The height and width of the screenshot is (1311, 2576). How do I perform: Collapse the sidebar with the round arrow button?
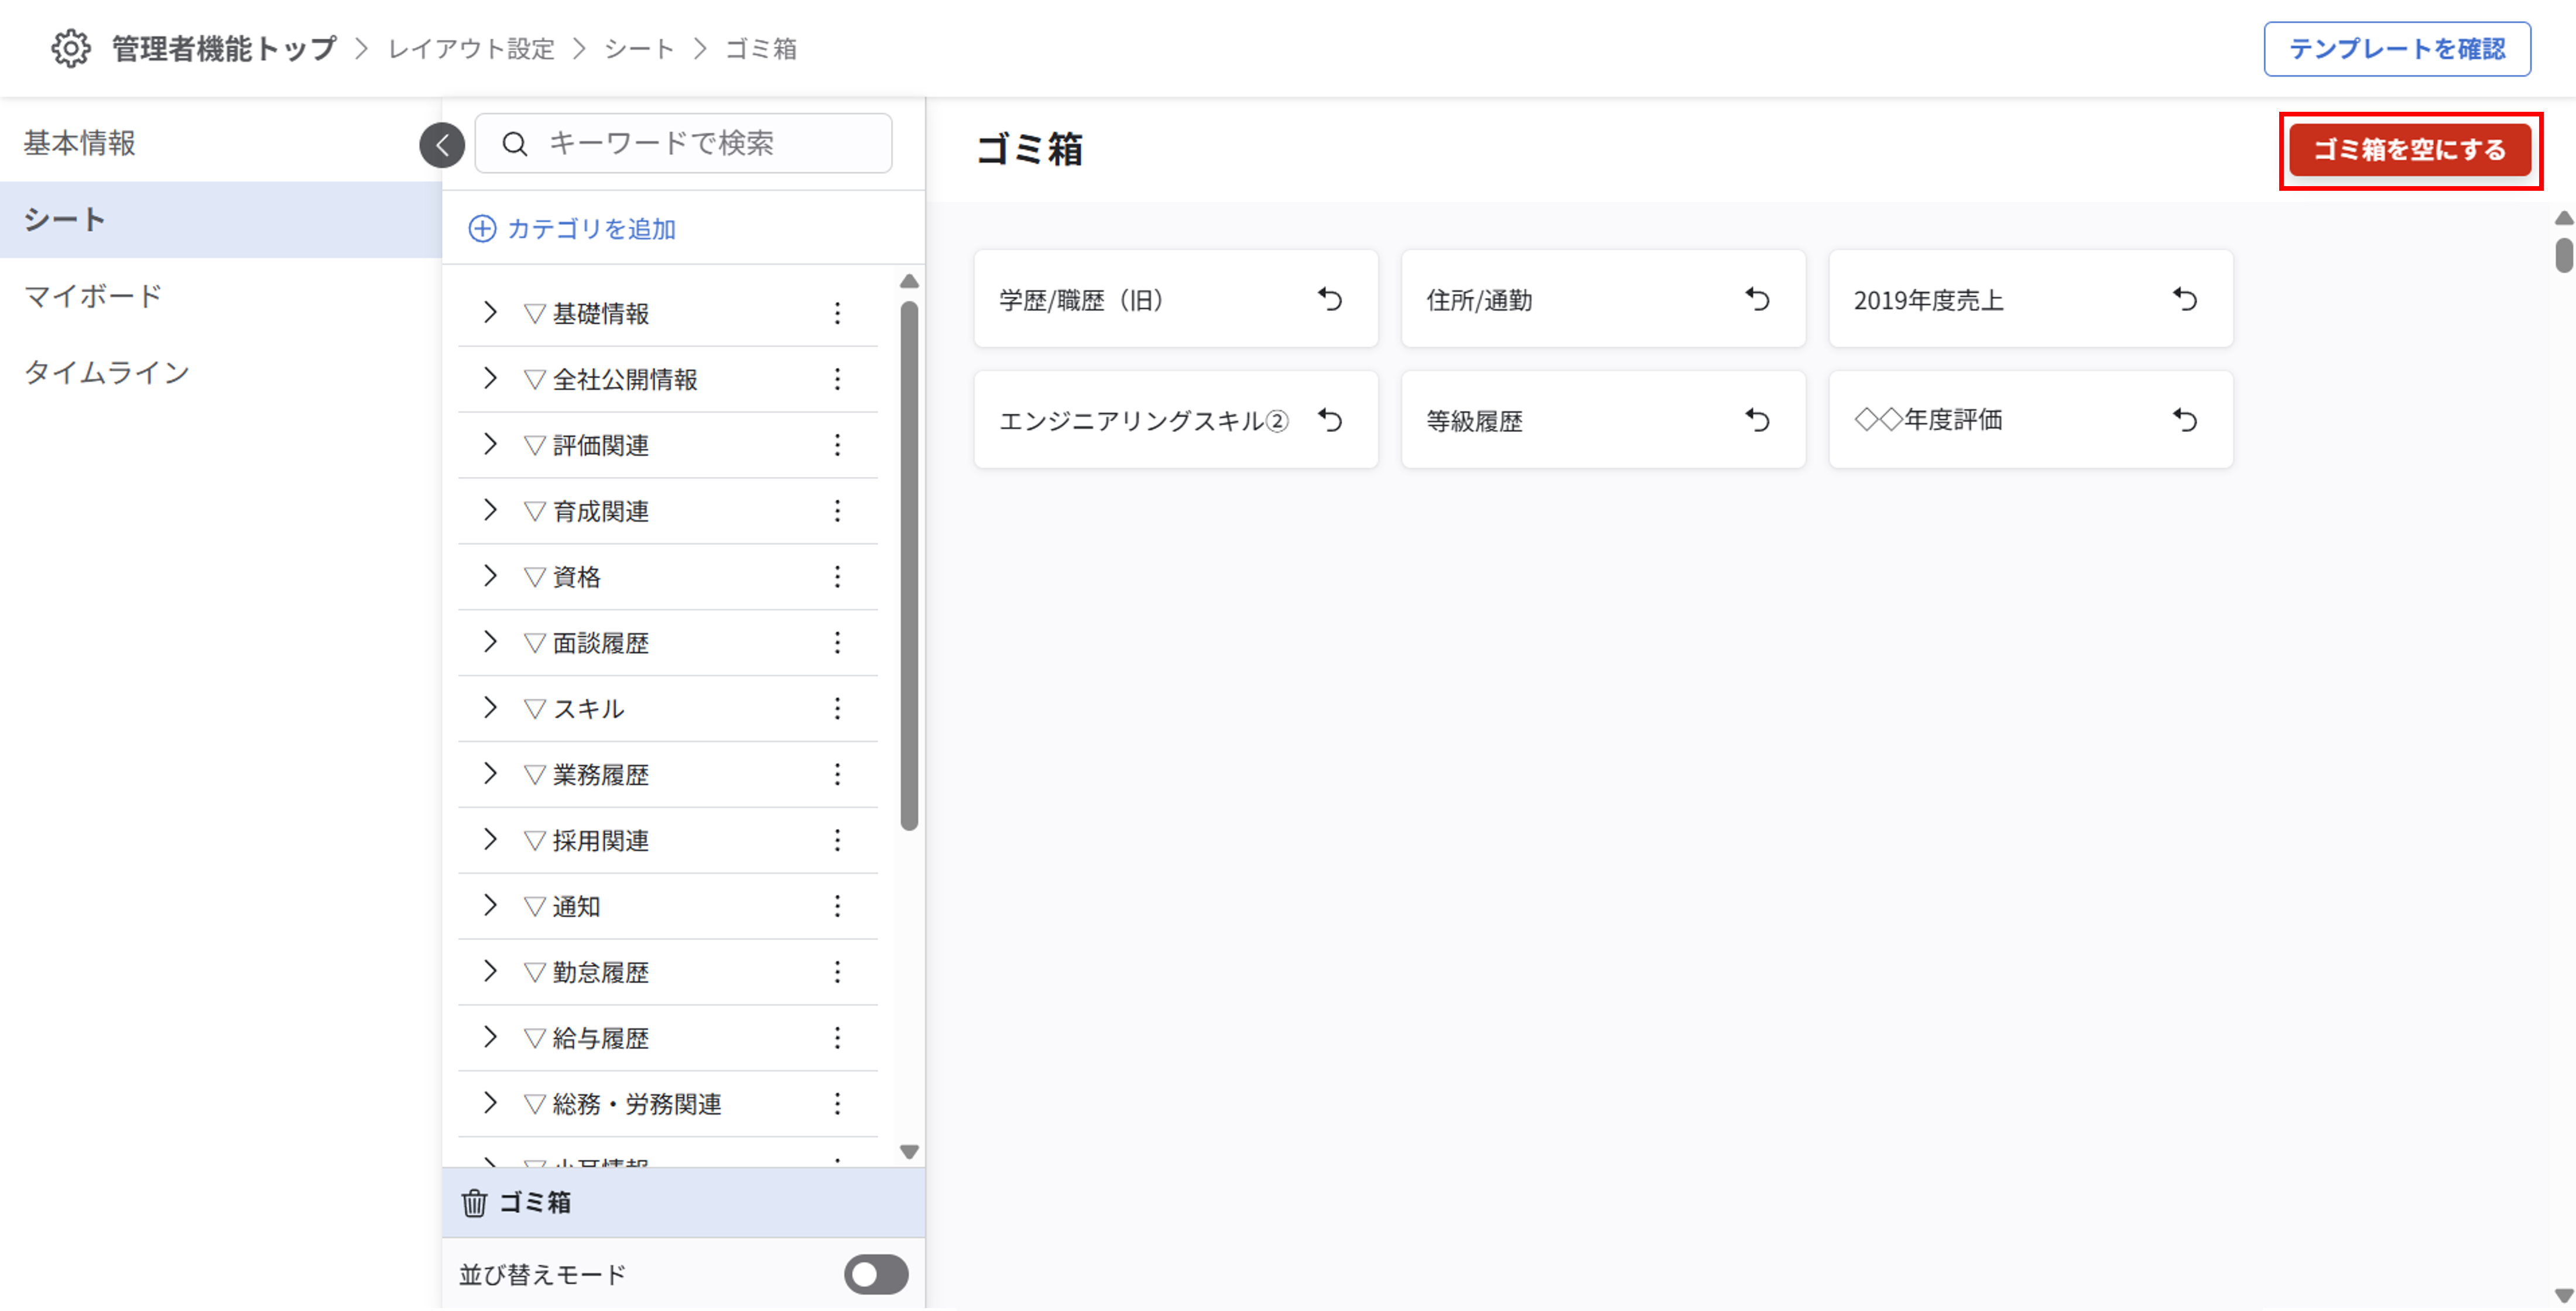(442, 145)
